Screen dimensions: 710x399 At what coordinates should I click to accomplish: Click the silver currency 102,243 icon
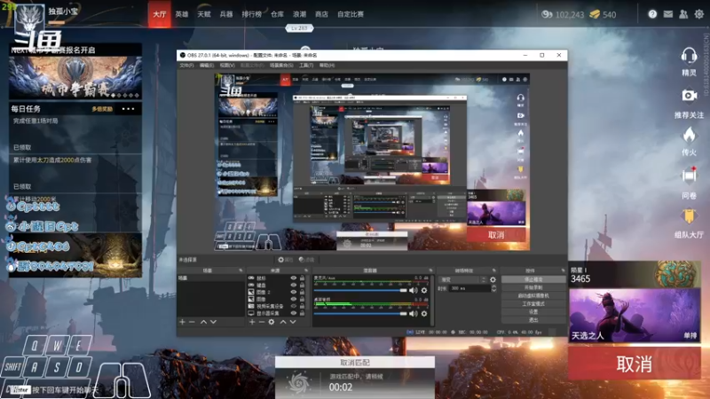(547, 14)
